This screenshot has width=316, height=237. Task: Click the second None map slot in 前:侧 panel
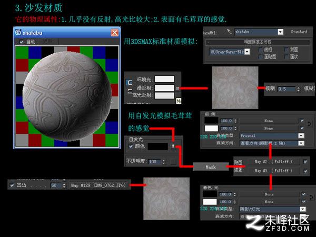269,128
